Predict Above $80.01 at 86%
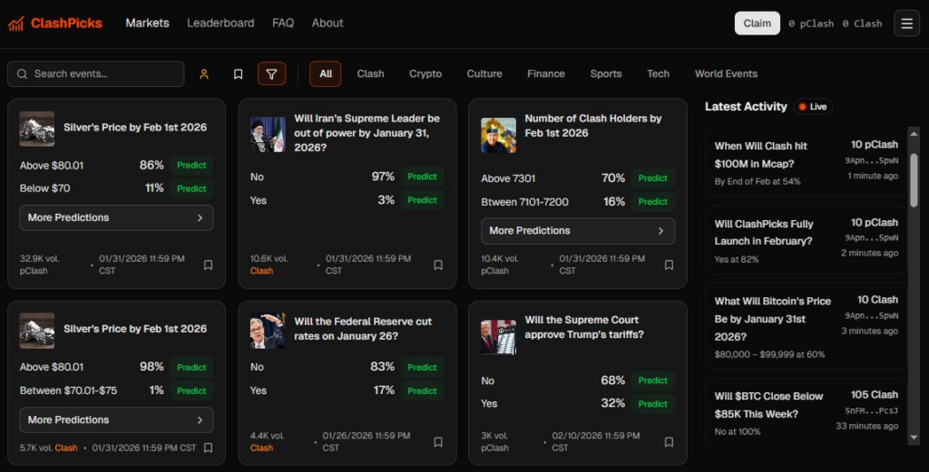 pos(191,166)
